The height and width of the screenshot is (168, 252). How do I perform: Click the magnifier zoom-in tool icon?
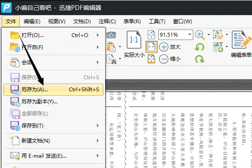(200, 35)
